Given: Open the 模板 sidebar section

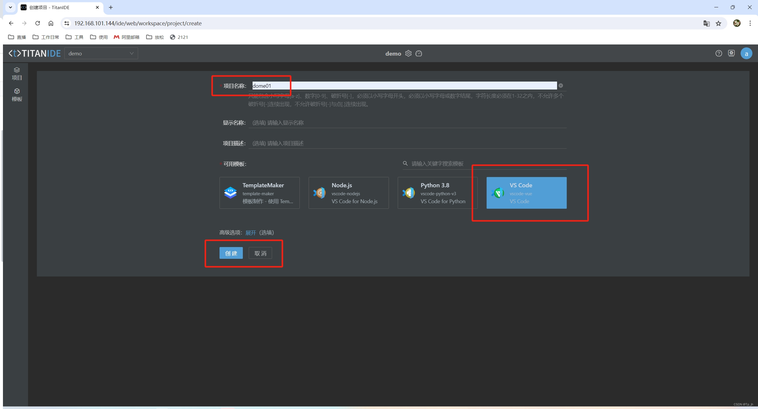Looking at the screenshot, I should tap(17, 95).
